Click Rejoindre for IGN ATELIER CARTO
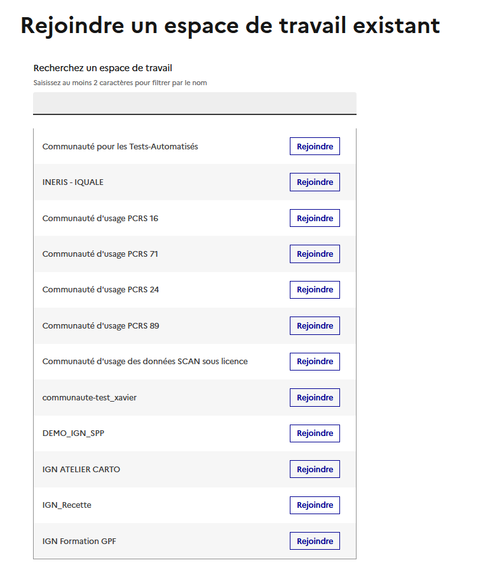Screen dimensions: 497x579 (315, 469)
